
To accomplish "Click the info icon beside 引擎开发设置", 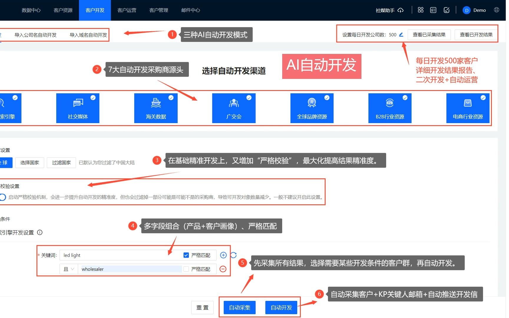I will (x=40, y=232).
